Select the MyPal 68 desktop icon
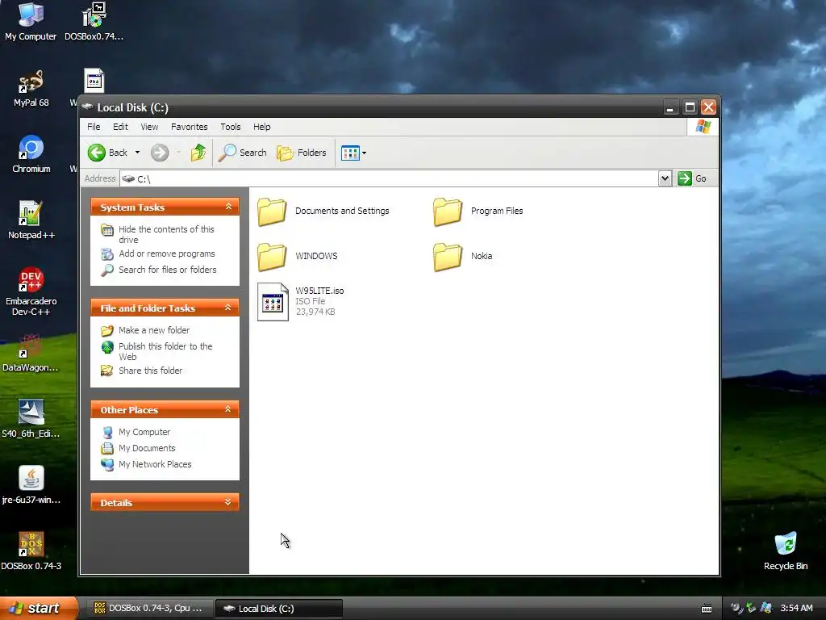The height and width of the screenshot is (620, 826). (31, 89)
